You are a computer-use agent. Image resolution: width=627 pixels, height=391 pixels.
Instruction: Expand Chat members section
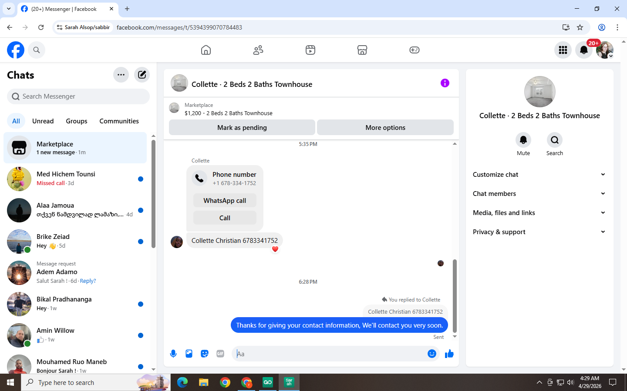point(539,194)
